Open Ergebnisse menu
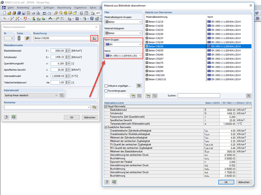This screenshot has width=261, height=195. [x=80, y=8]
